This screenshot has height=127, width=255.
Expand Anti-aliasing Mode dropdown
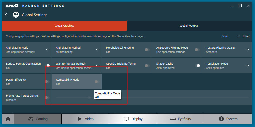coord(47,50)
